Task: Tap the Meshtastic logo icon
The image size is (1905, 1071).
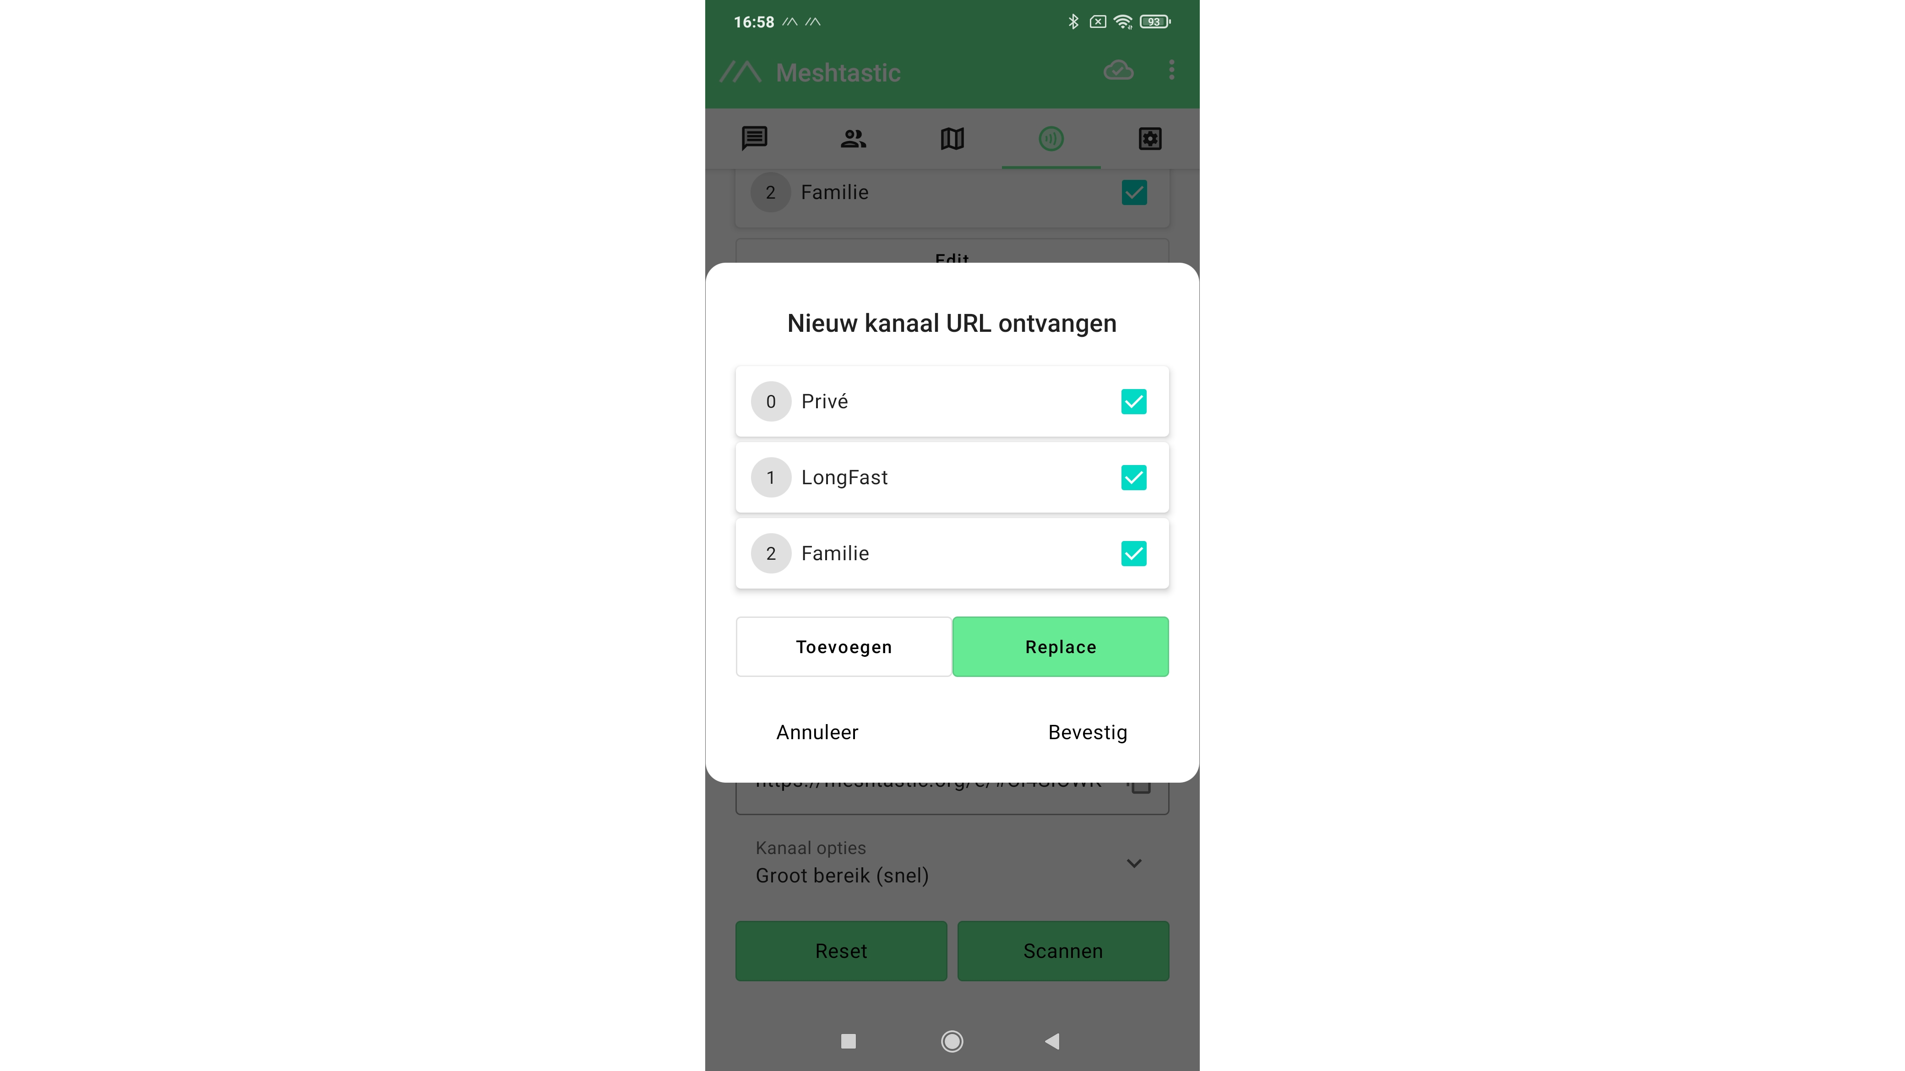Action: click(740, 72)
